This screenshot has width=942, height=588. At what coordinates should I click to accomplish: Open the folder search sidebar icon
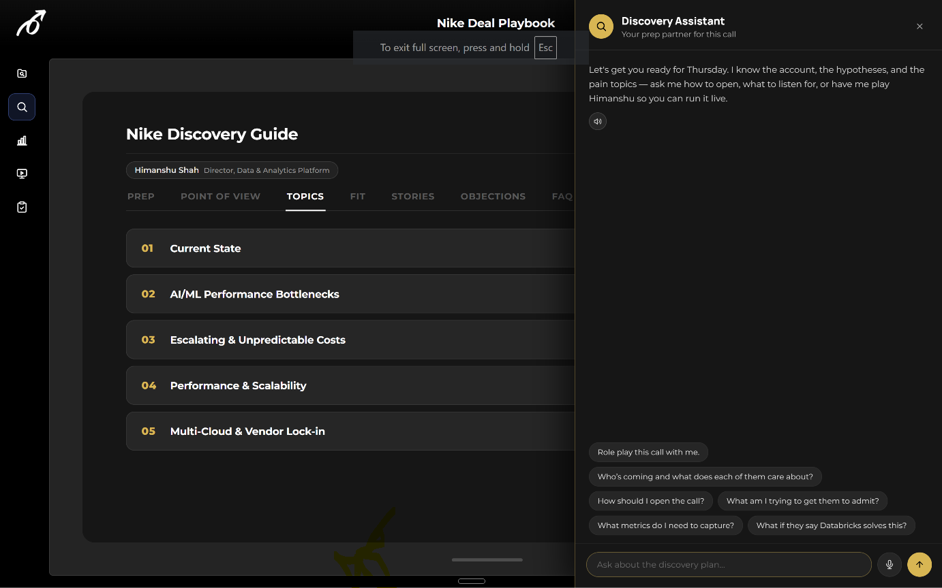tap(22, 73)
